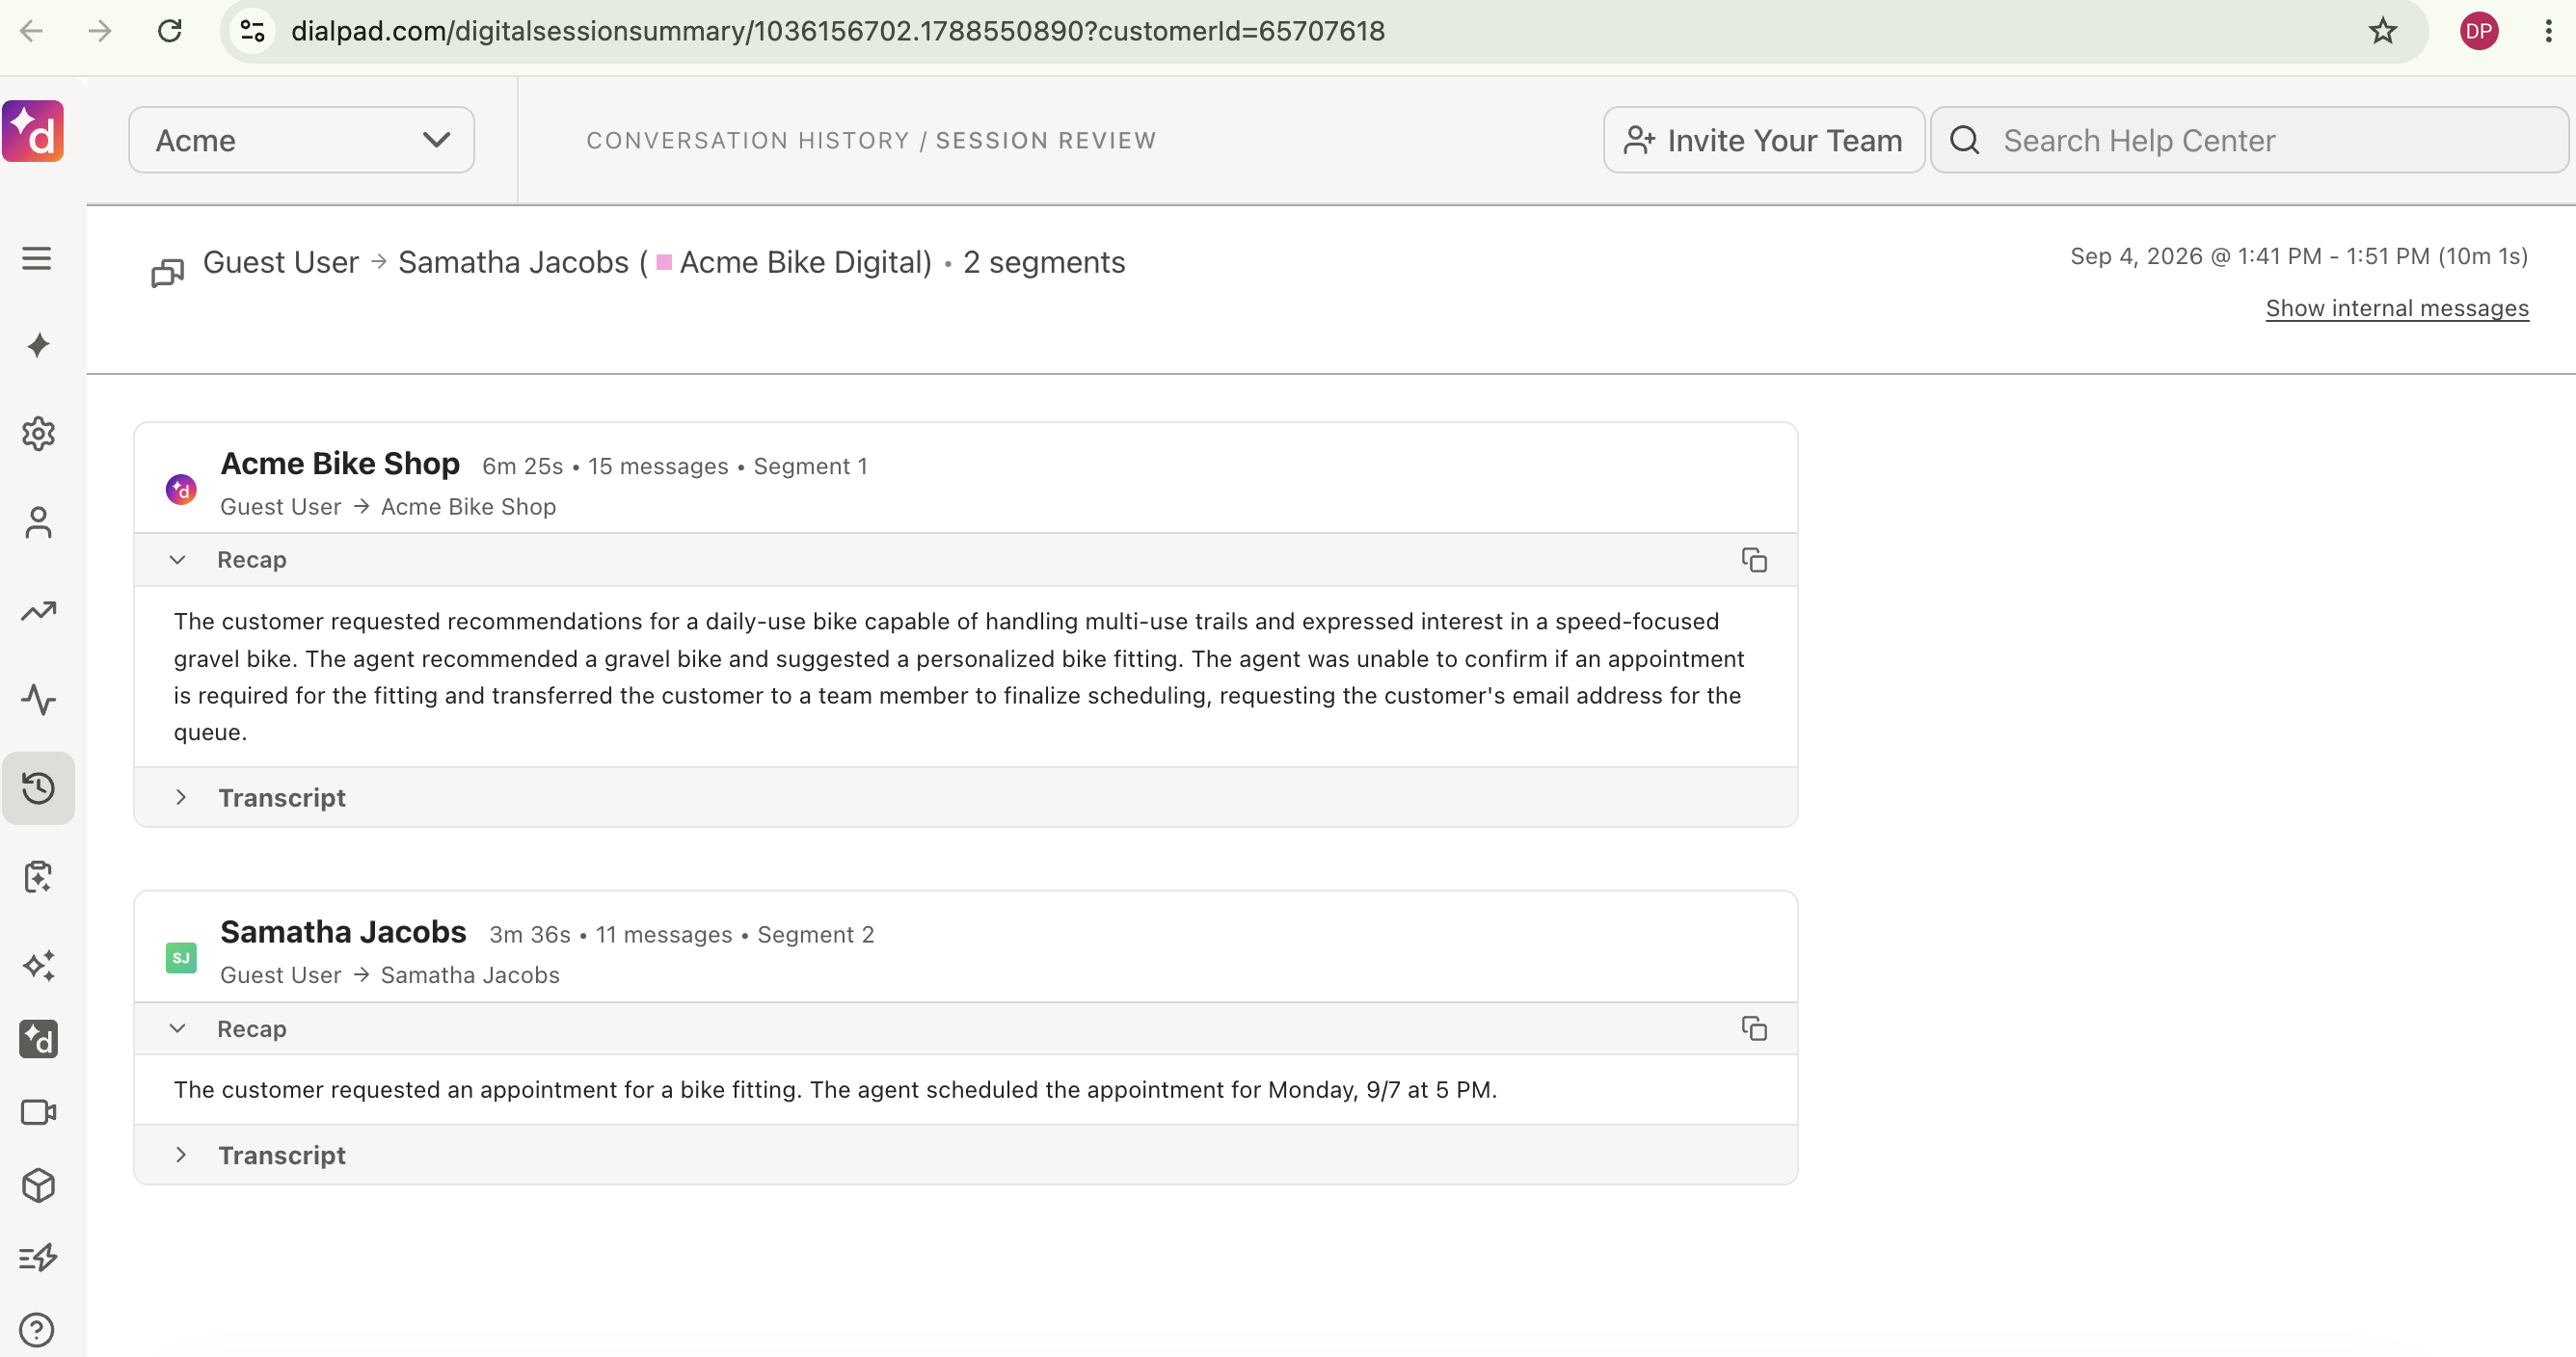
Task: Open the DP profile avatar
Action: click(x=2479, y=31)
